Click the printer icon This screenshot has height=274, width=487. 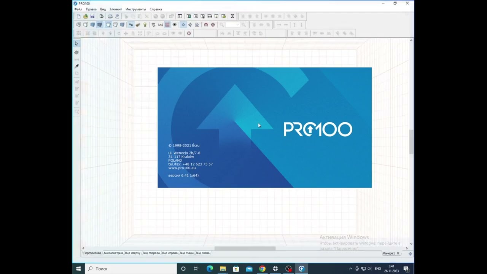[110, 16]
